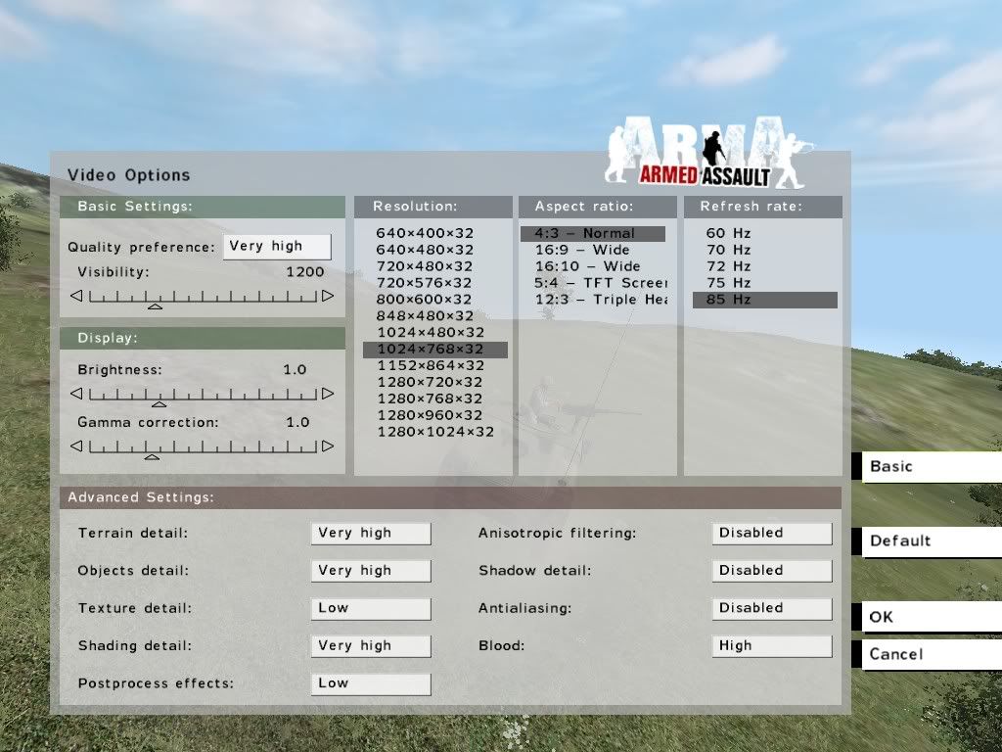Change the Terrain detail setting
Viewport: 1002px width, 752px height.
point(371,534)
